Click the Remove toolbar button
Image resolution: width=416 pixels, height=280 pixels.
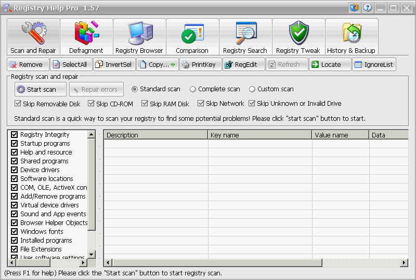[x=28, y=65]
